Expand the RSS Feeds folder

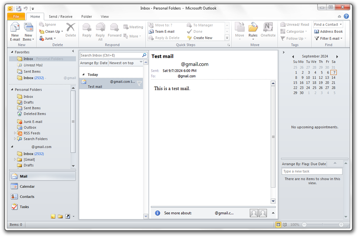[x=15, y=133]
